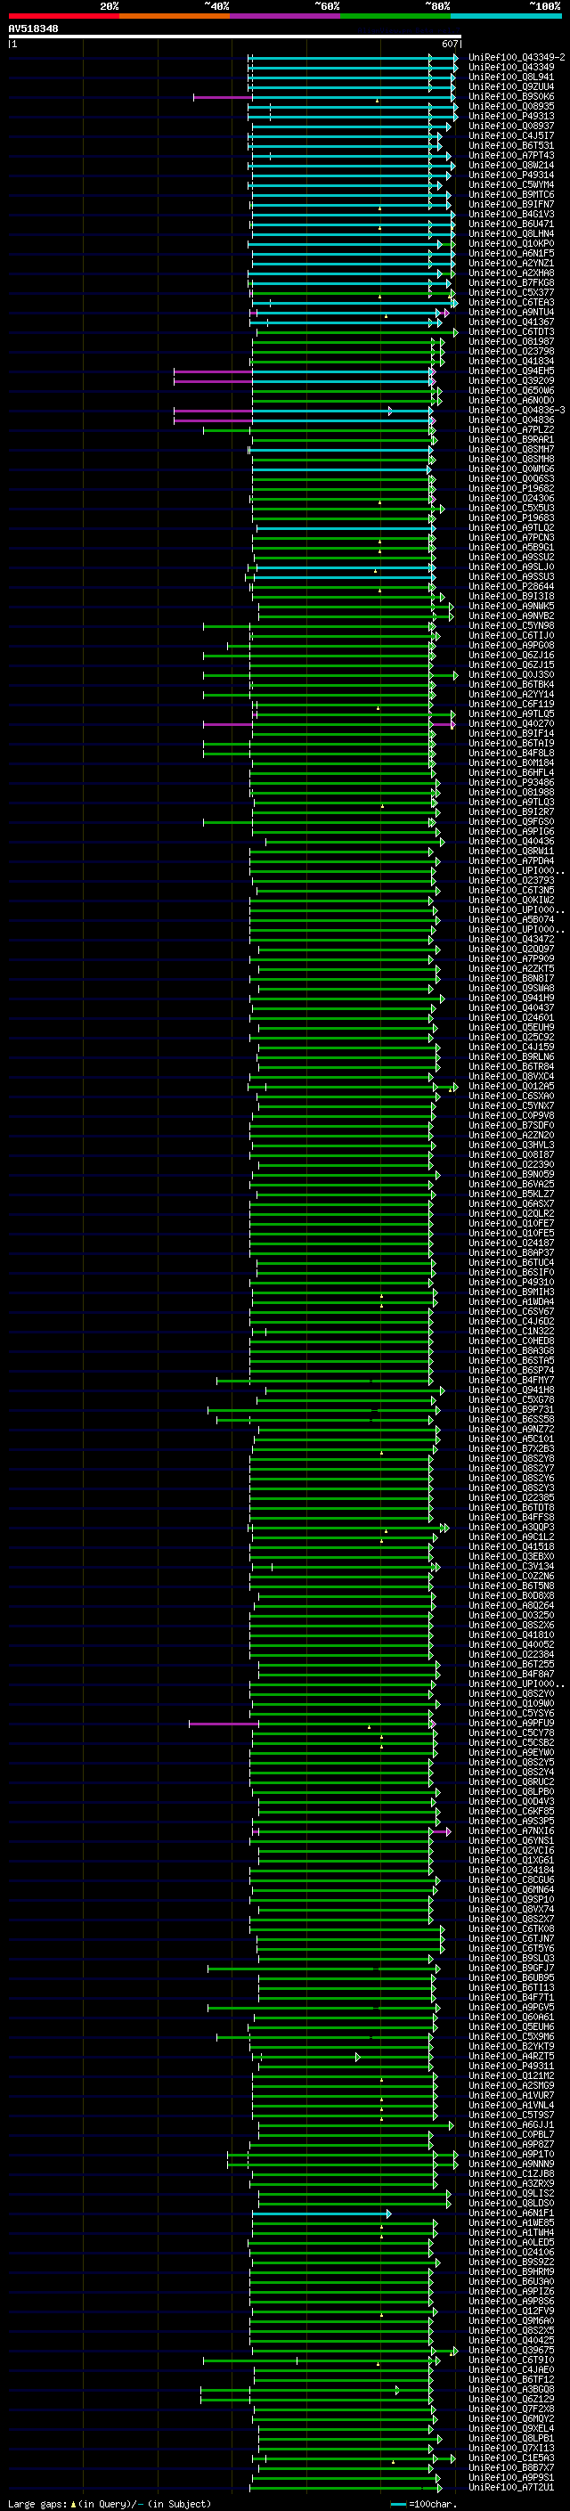Click the cyan alignment bar for UniRef100_Q8L941
This screenshot has height=2511, width=570.
[x=351, y=77]
